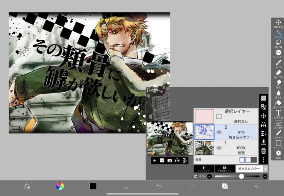Select the Text (文字入れ) tool

[x=278, y=114]
